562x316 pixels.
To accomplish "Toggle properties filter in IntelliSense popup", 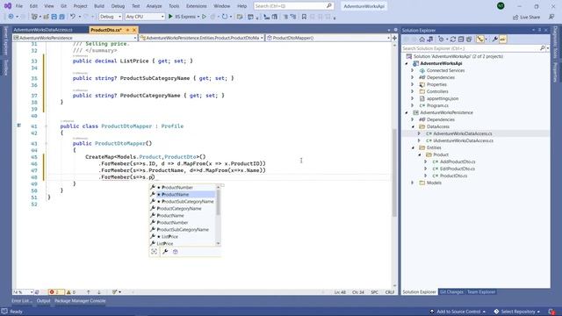I will 165,252.
